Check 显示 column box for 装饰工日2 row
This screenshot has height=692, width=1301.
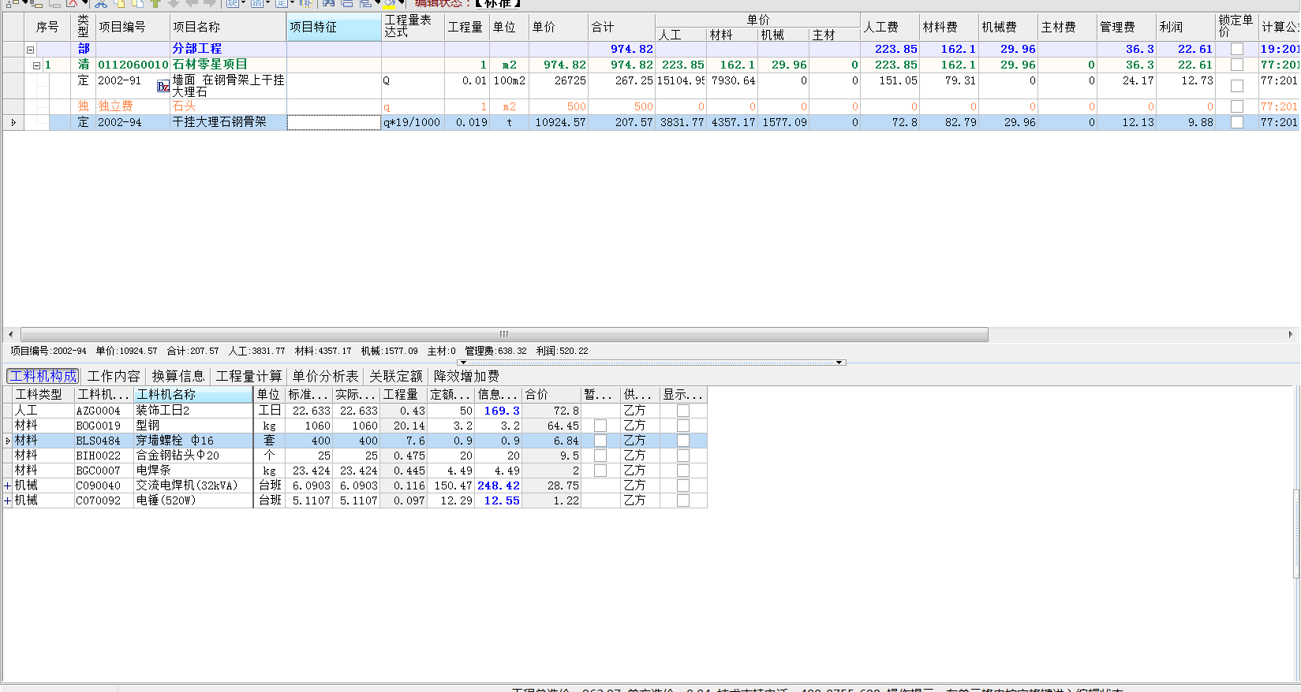point(683,411)
